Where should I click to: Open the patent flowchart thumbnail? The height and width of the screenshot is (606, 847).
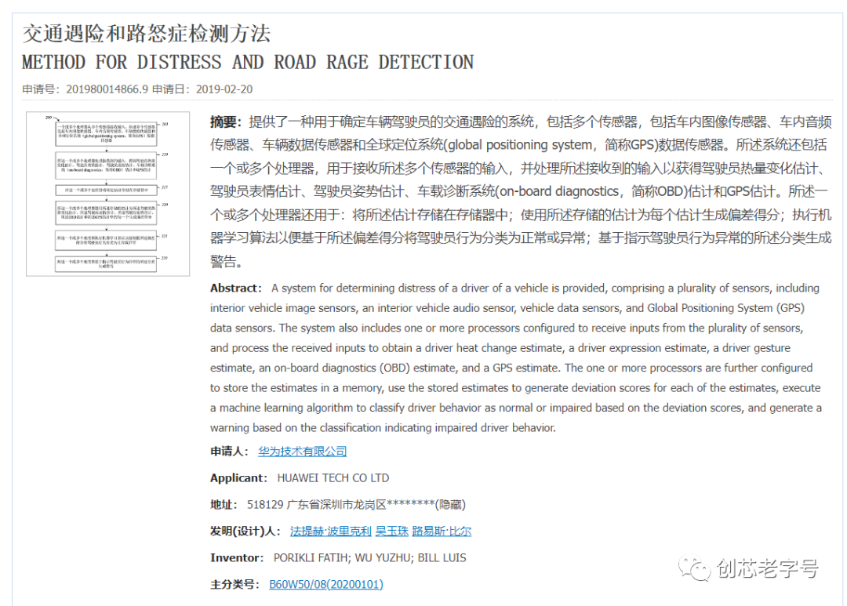tap(108, 194)
